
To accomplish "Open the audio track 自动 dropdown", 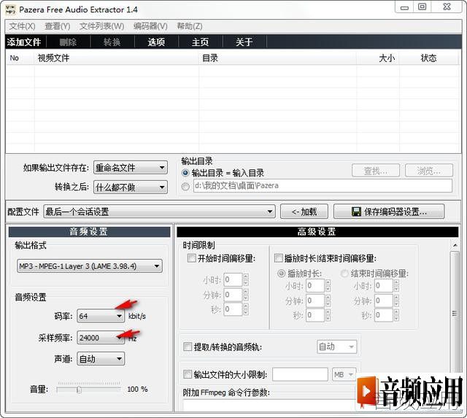I will (x=336, y=347).
